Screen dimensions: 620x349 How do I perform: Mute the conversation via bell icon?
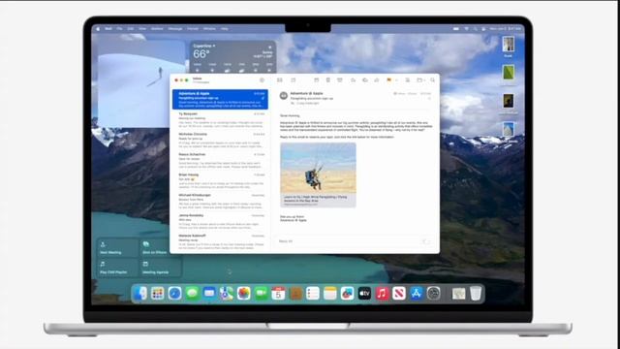(x=407, y=80)
